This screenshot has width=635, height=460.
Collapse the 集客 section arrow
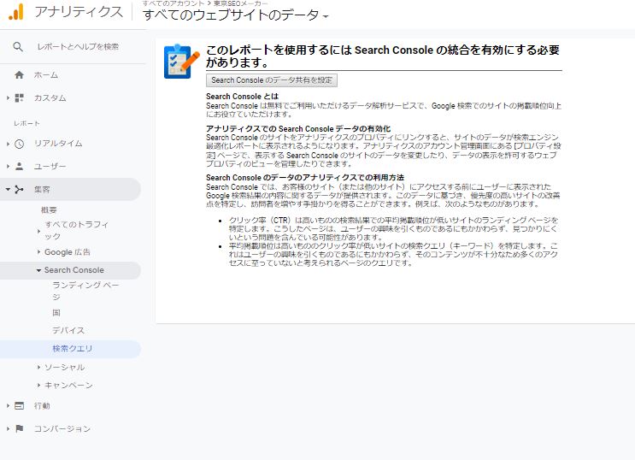8,189
